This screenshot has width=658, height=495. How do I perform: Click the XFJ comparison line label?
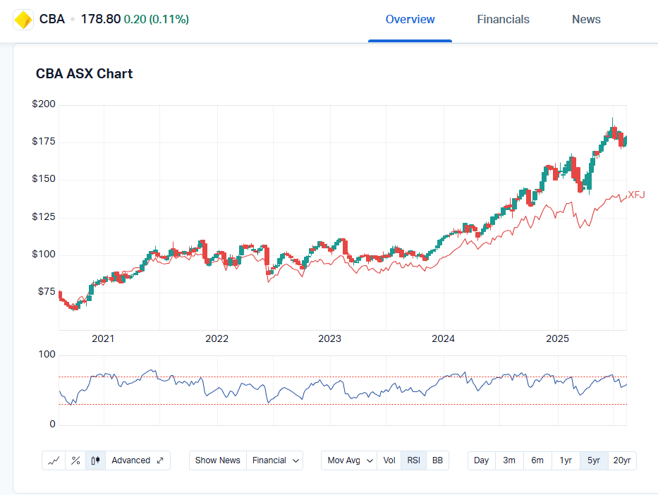[636, 195]
